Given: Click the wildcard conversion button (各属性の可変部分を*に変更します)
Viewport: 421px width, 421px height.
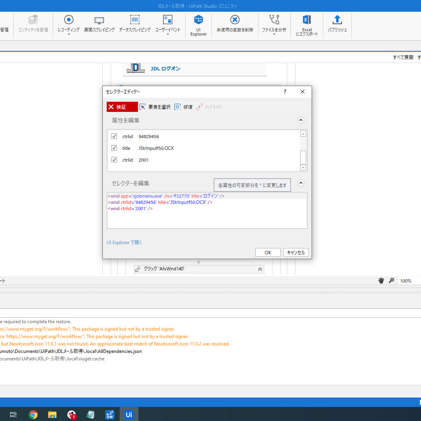Looking at the screenshot, I should [252, 185].
